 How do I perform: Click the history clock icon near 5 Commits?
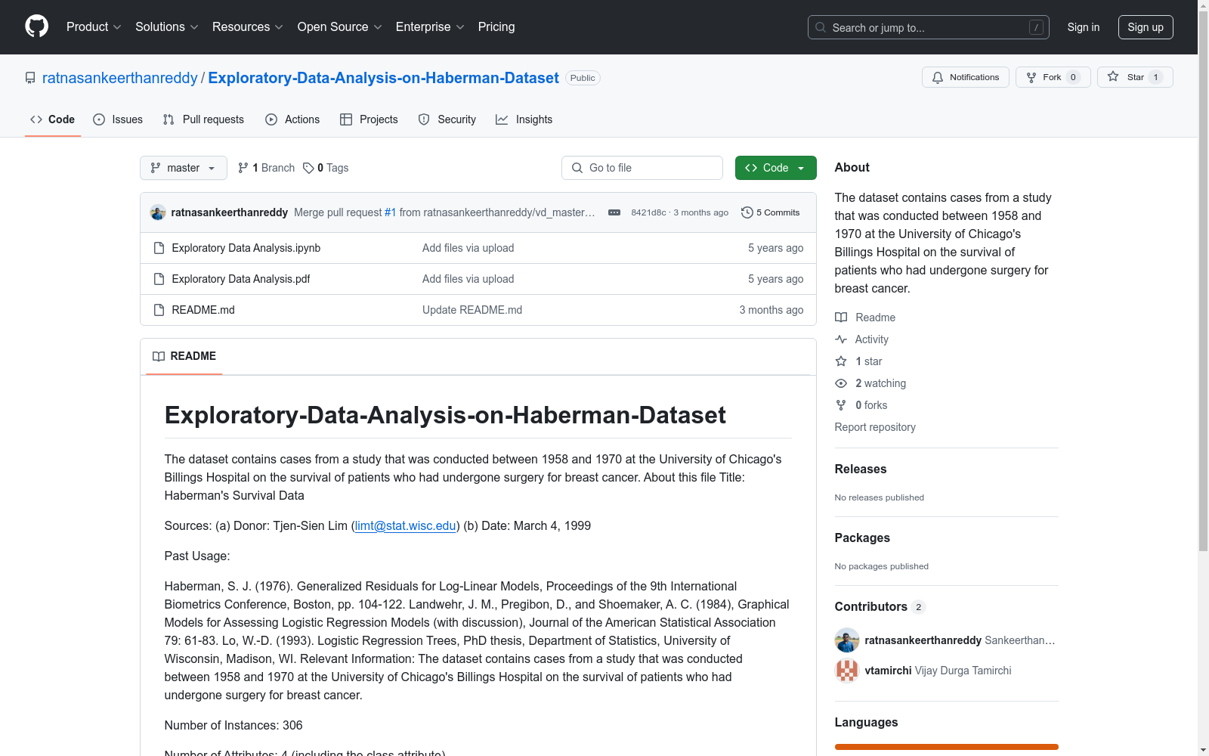click(747, 212)
